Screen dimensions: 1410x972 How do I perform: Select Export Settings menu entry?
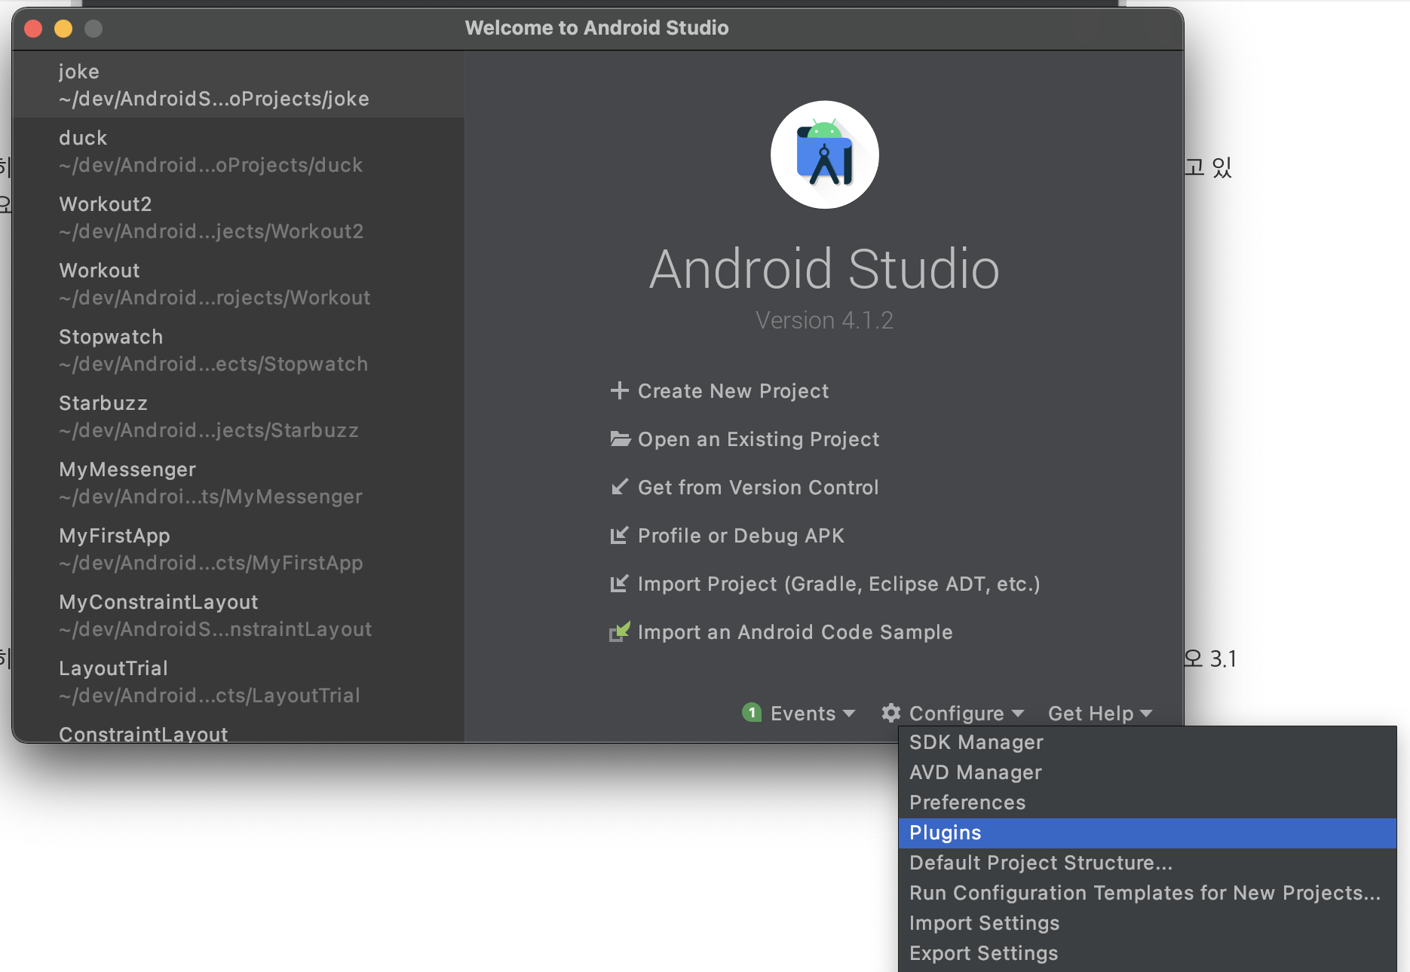pos(1147,953)
